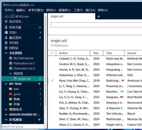
Task: Collapse the 我的组 group chevron
Action: click(11, 74)
